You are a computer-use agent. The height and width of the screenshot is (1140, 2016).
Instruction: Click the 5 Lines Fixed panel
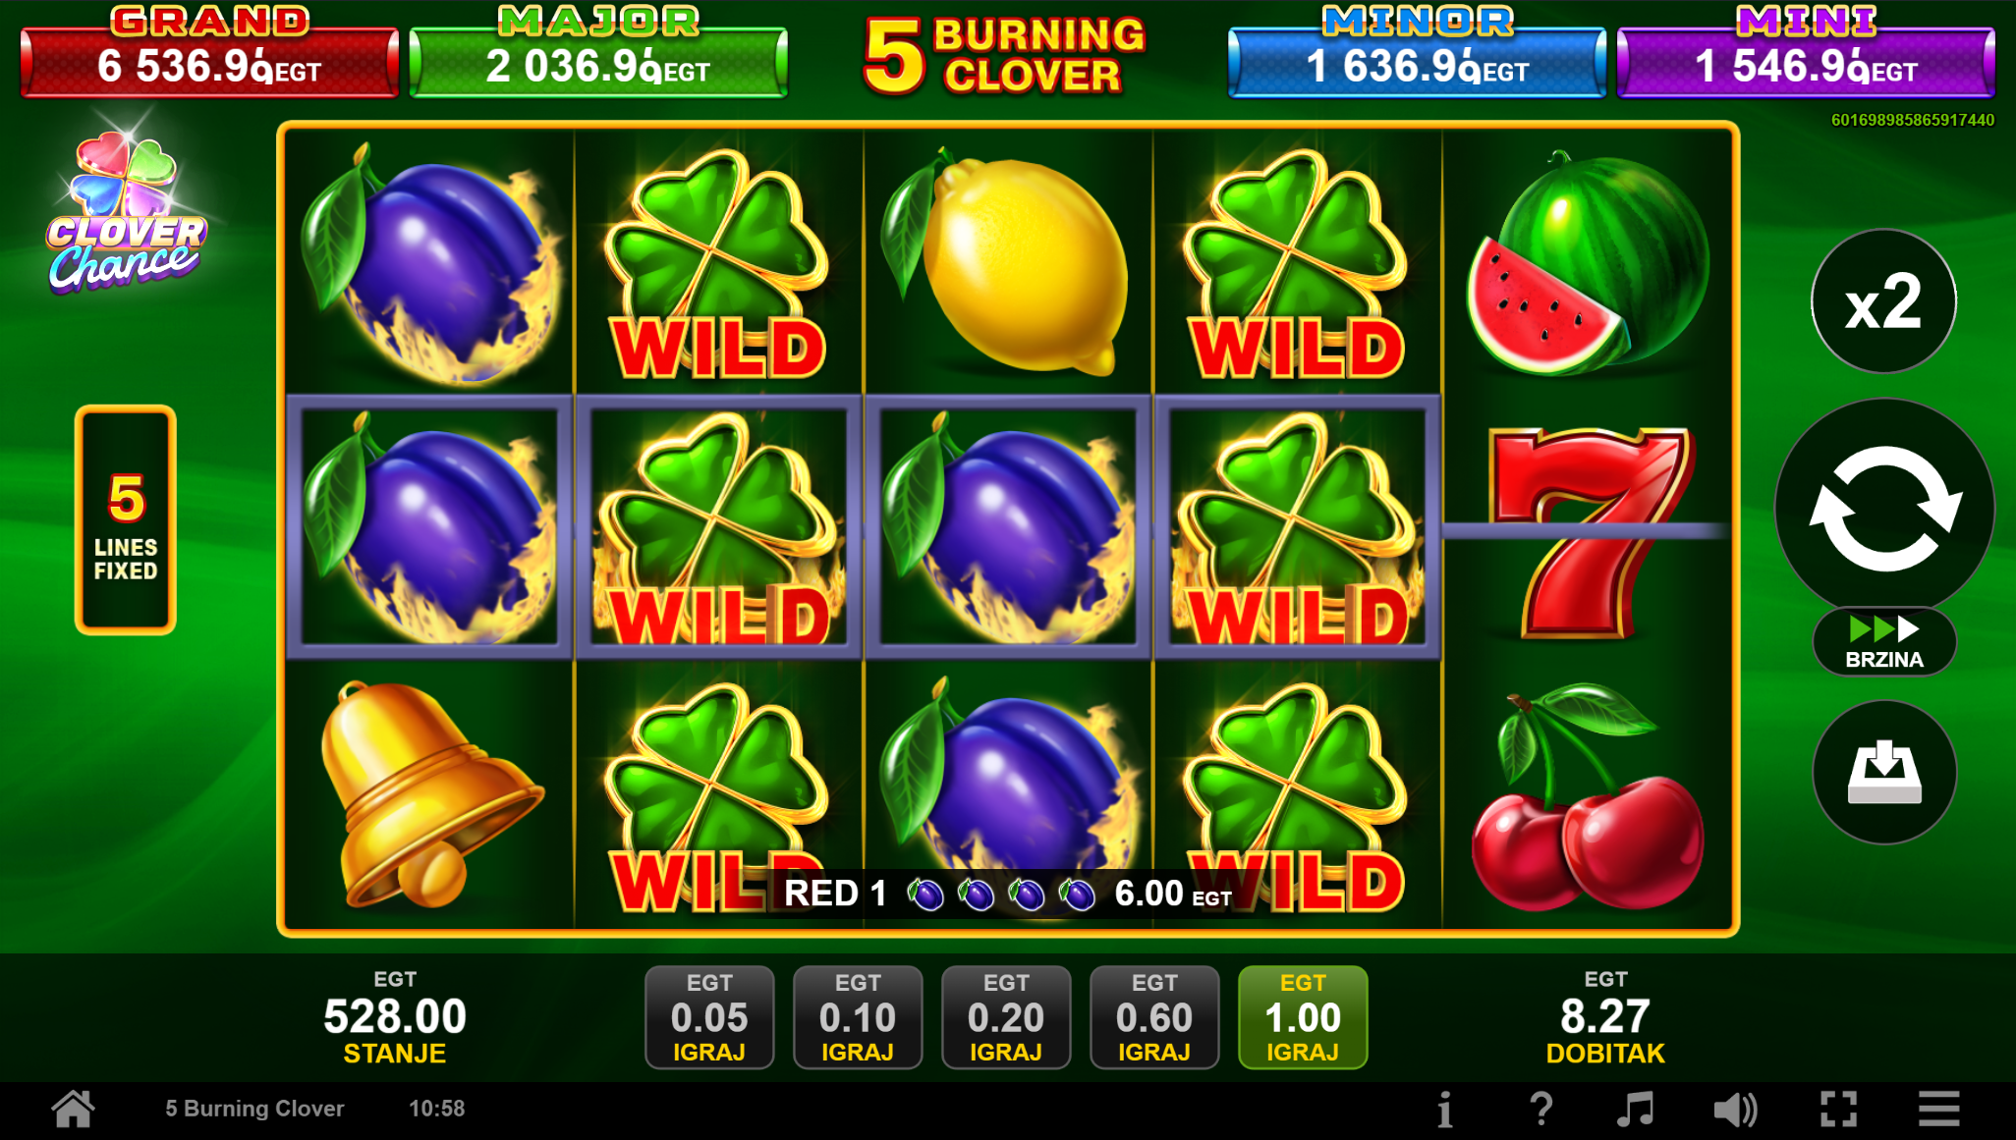126,519
